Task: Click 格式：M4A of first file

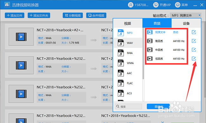Action: coord(45,38)
